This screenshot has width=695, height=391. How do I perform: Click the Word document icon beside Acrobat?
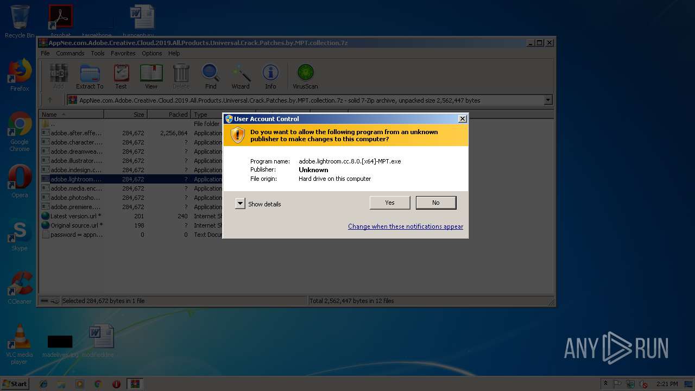(142, 22)
